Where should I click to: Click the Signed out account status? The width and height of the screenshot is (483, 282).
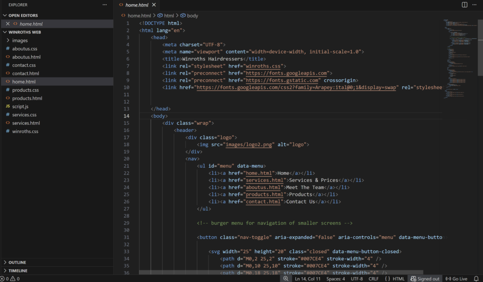point(425,279)
